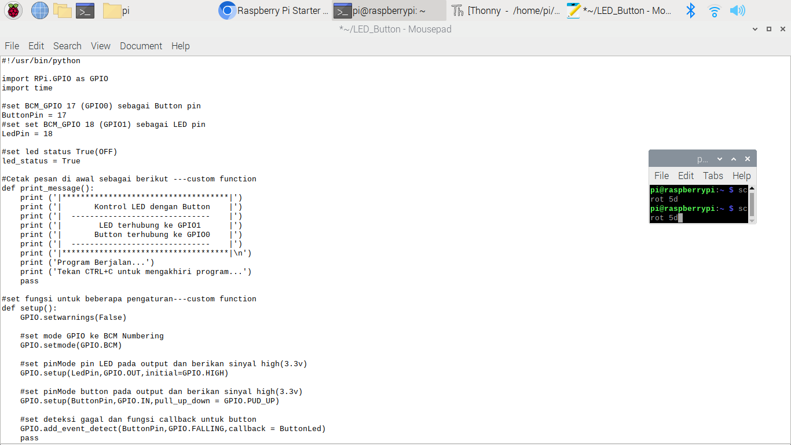Viewport: 791px width, 445px height.
Task: Click the first prompt line in small terminal
Action: pyautogui.click(x=699, y=190)
